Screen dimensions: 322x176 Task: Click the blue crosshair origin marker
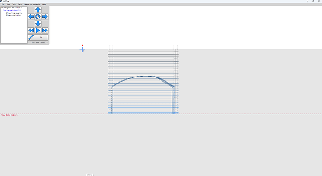click(82, 49)
